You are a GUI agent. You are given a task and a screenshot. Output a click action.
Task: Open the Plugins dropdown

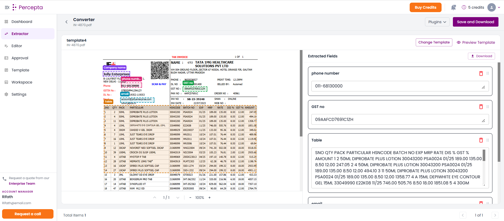(x=437, y=22)
